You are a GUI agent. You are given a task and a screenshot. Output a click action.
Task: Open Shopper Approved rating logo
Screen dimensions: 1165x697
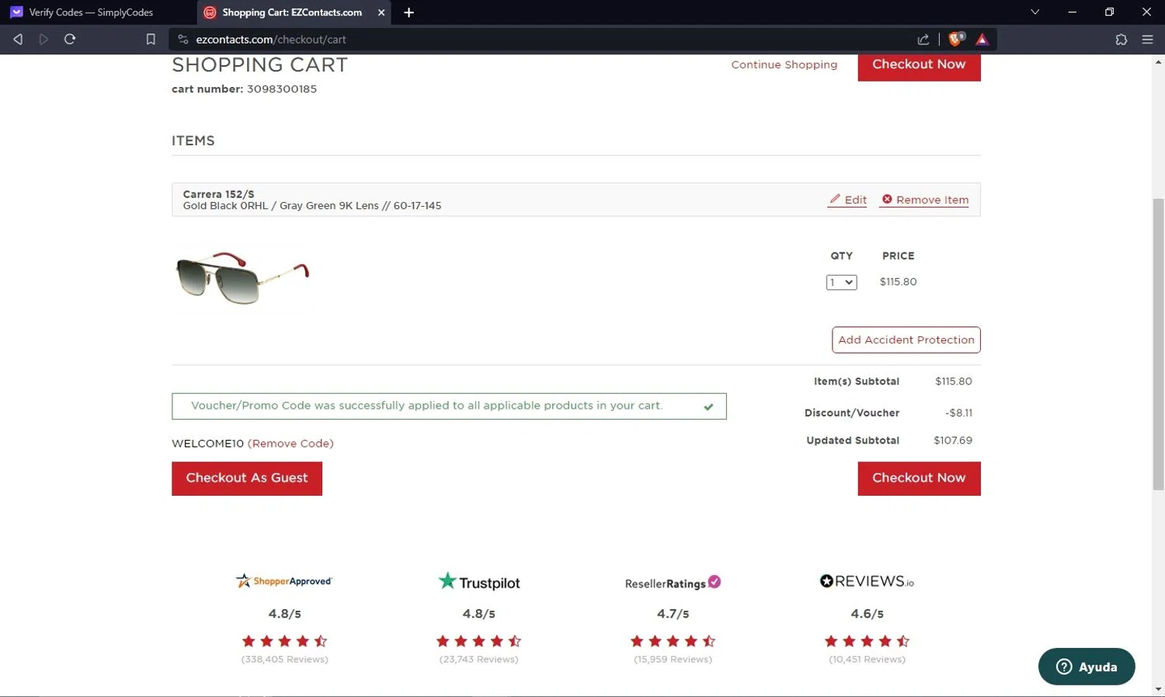[284, 580]
